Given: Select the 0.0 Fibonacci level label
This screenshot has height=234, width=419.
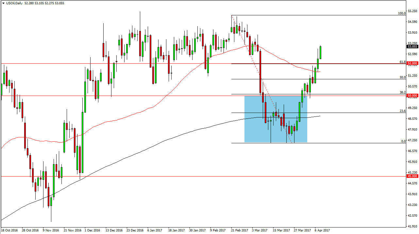Looking at the screenshot, I should (403, 141).
